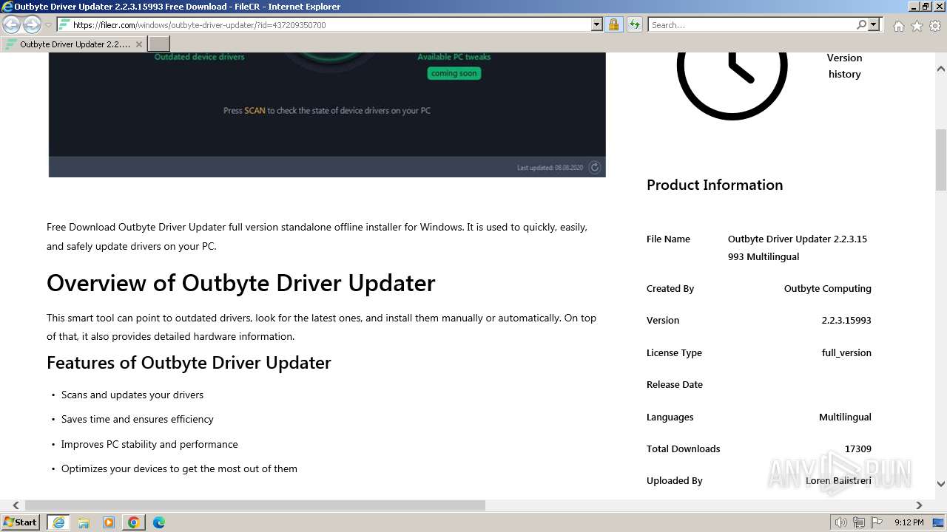This screenshot has width=947, height=532.
Task: Launch Google Chrome from taskbar
Action: [134, 522]
